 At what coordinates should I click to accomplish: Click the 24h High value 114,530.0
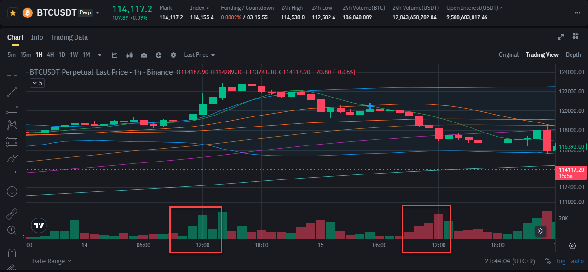point(293,17)
